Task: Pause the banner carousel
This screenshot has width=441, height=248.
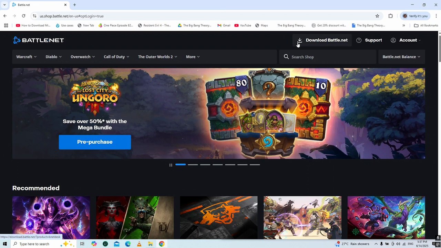Action: point(171,165)
